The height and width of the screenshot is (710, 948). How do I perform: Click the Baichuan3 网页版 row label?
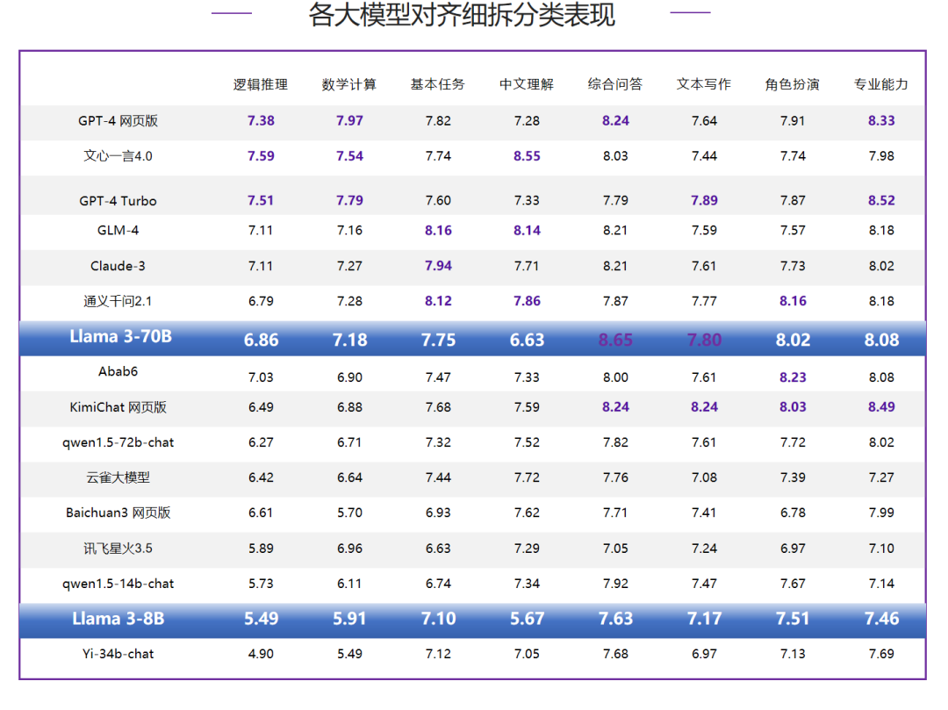[118, 513]
